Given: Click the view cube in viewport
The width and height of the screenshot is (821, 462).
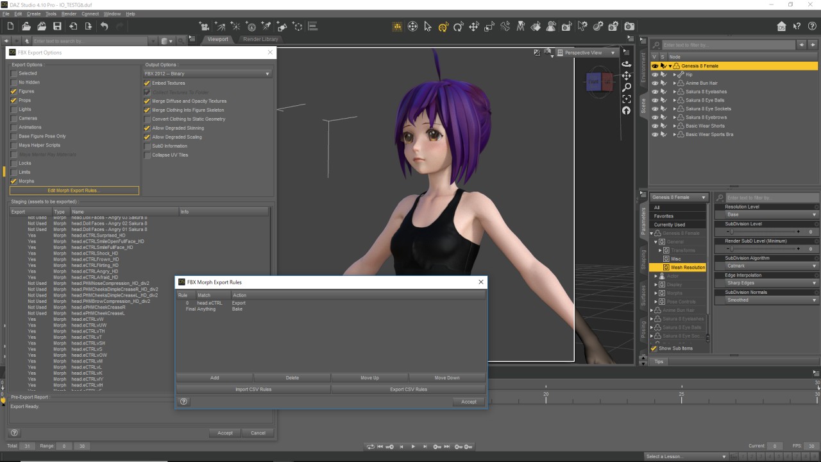Looking at the screenshot, I should tap(600, 82).
